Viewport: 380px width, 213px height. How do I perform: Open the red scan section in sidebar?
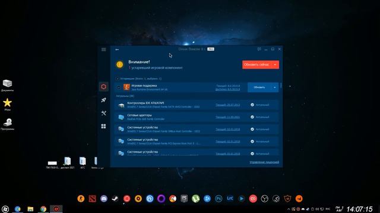[x=103, y=87]
